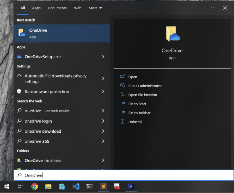Open the blue buildings app on the taskbar
This screenshot has height=193, width=234.
click(62, 187)
